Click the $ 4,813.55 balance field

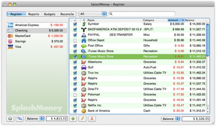tap(57, 119)
